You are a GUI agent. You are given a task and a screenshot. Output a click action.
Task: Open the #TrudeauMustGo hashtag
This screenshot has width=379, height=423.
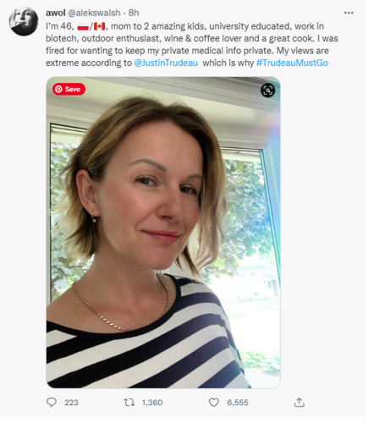point(292,63)
